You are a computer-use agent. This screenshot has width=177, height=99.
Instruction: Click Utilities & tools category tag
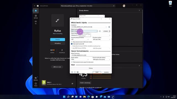57,67
